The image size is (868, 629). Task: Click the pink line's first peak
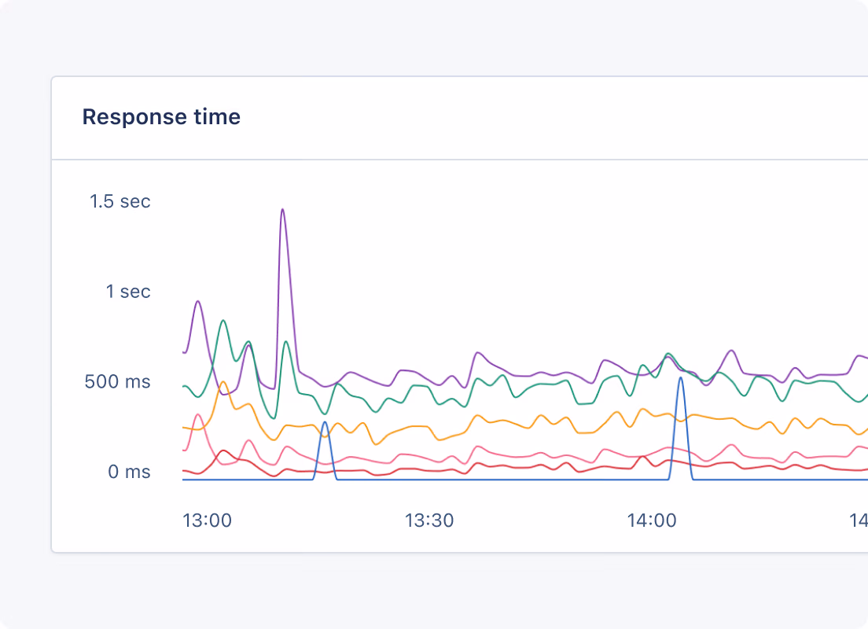(198, 414)
